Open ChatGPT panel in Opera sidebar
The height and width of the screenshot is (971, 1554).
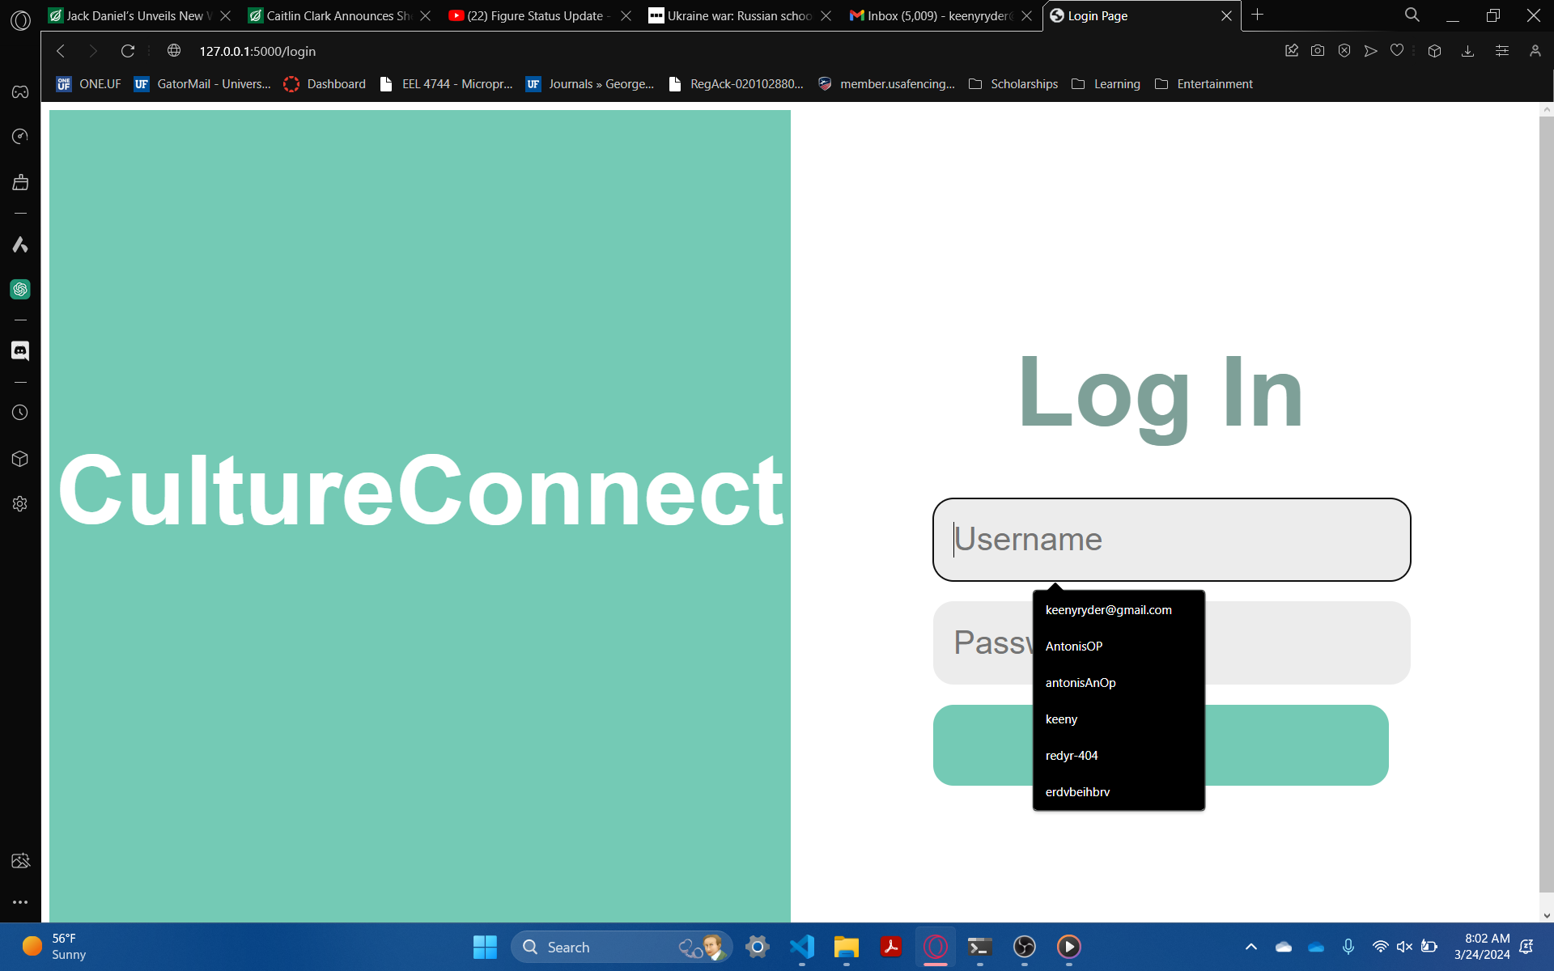[x=20, y=290]
